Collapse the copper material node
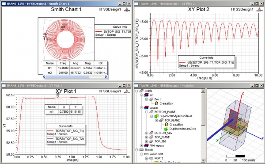 pos(142,108)
